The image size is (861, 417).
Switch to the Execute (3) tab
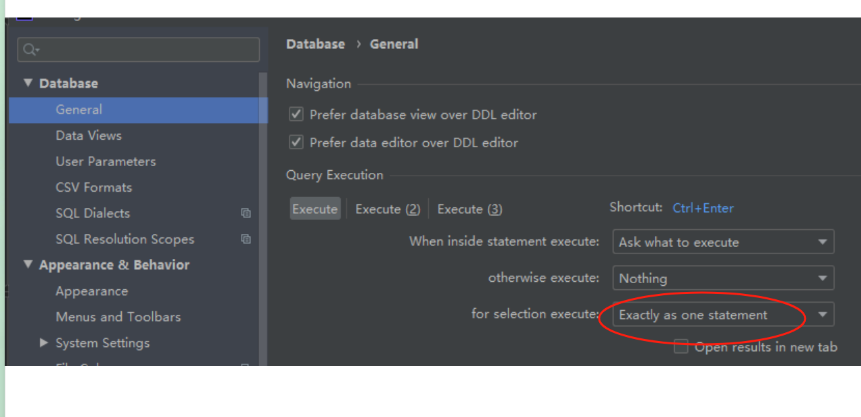(x=469, y=209)
